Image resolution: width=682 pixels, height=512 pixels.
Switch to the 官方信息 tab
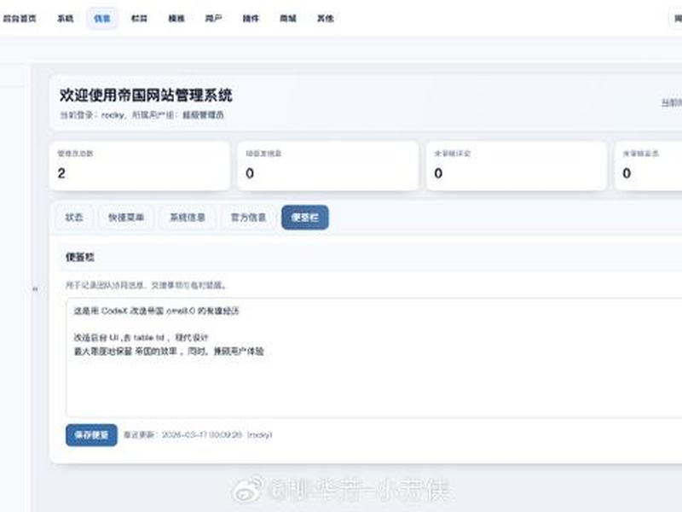(x=248, y=218)
